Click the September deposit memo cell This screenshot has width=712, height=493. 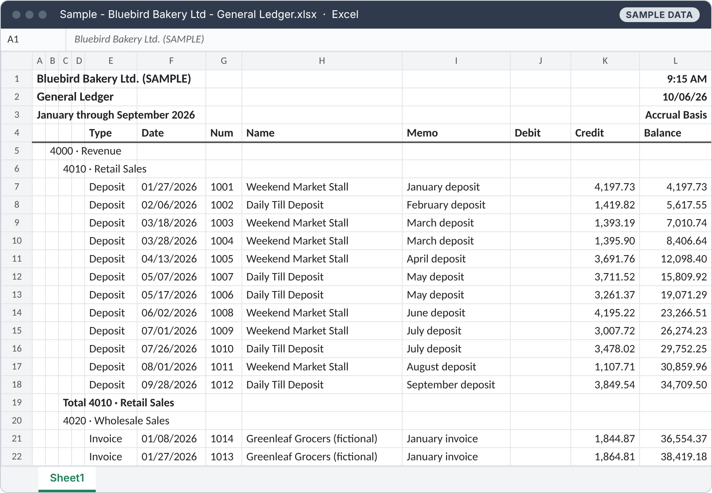(x=456, y=385)
